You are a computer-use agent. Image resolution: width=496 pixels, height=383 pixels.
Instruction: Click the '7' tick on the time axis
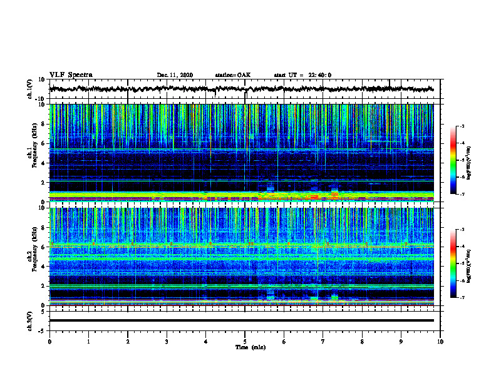[323, 342]
